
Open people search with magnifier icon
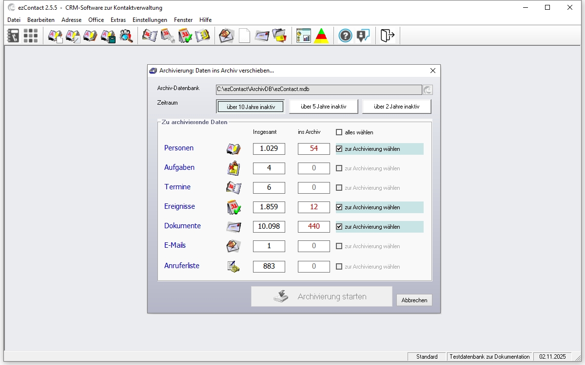pos(126,36)
